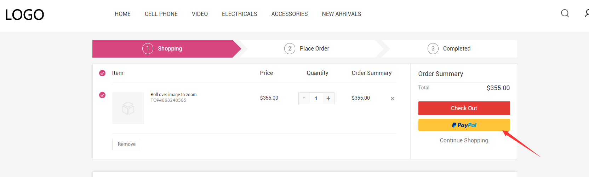Open NEW ARRIVALS in the navigation
589x177 pixels.
click(x=342, y=14)
